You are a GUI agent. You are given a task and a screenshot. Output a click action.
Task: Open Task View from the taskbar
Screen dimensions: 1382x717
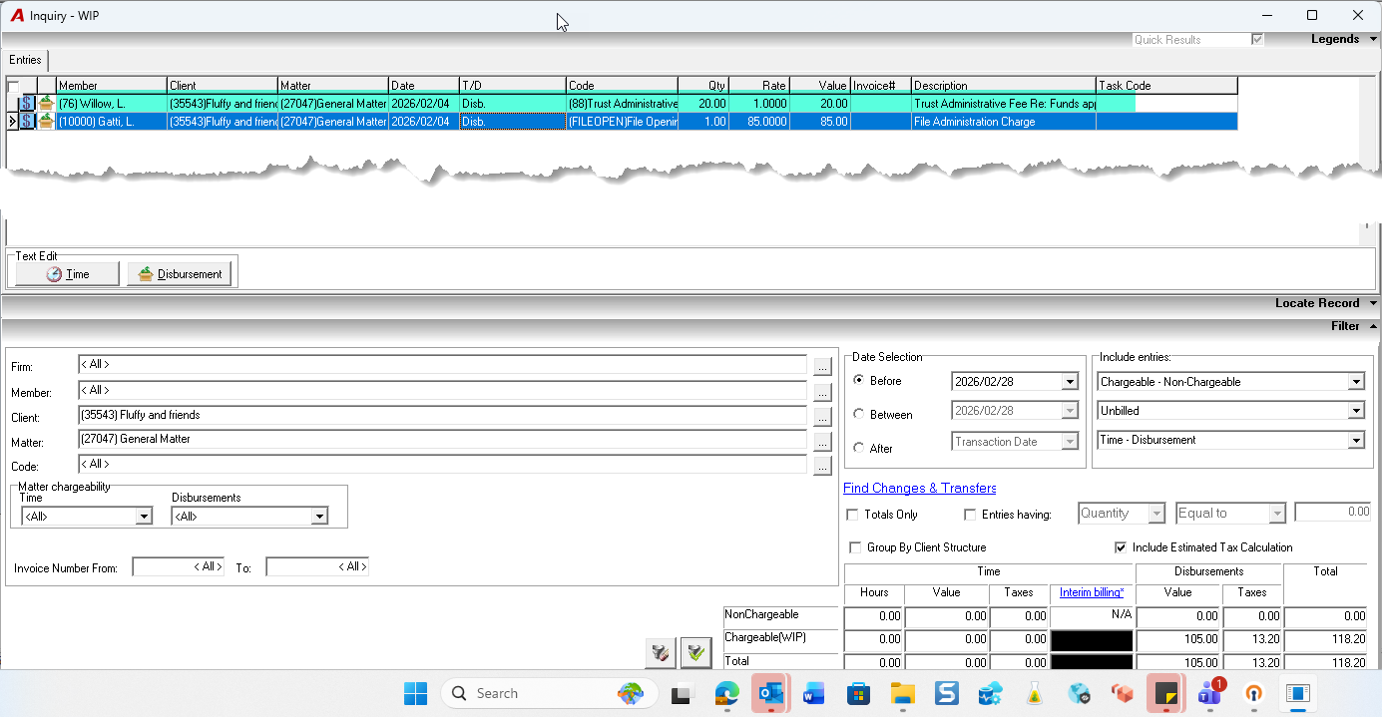tap(682, 693)
